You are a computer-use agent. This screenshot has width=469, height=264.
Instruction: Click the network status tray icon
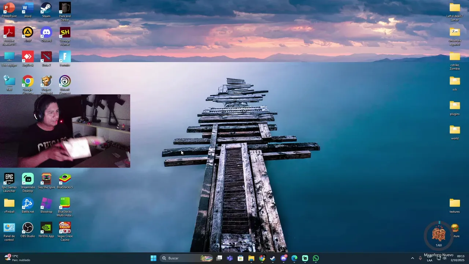point(439,258)
